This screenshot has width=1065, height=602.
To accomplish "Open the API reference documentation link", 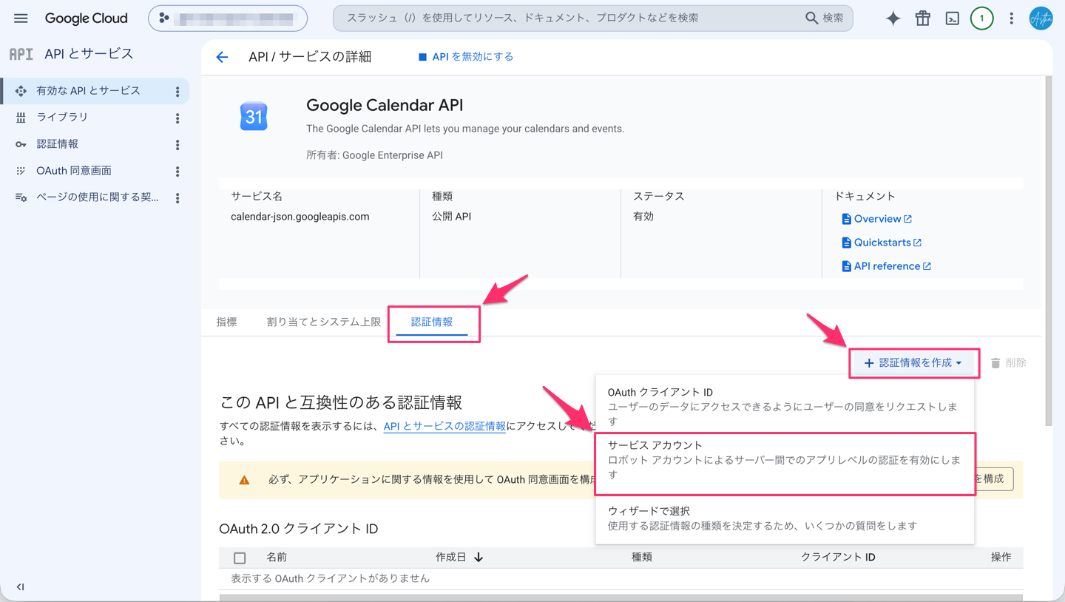I will (886, 266).
